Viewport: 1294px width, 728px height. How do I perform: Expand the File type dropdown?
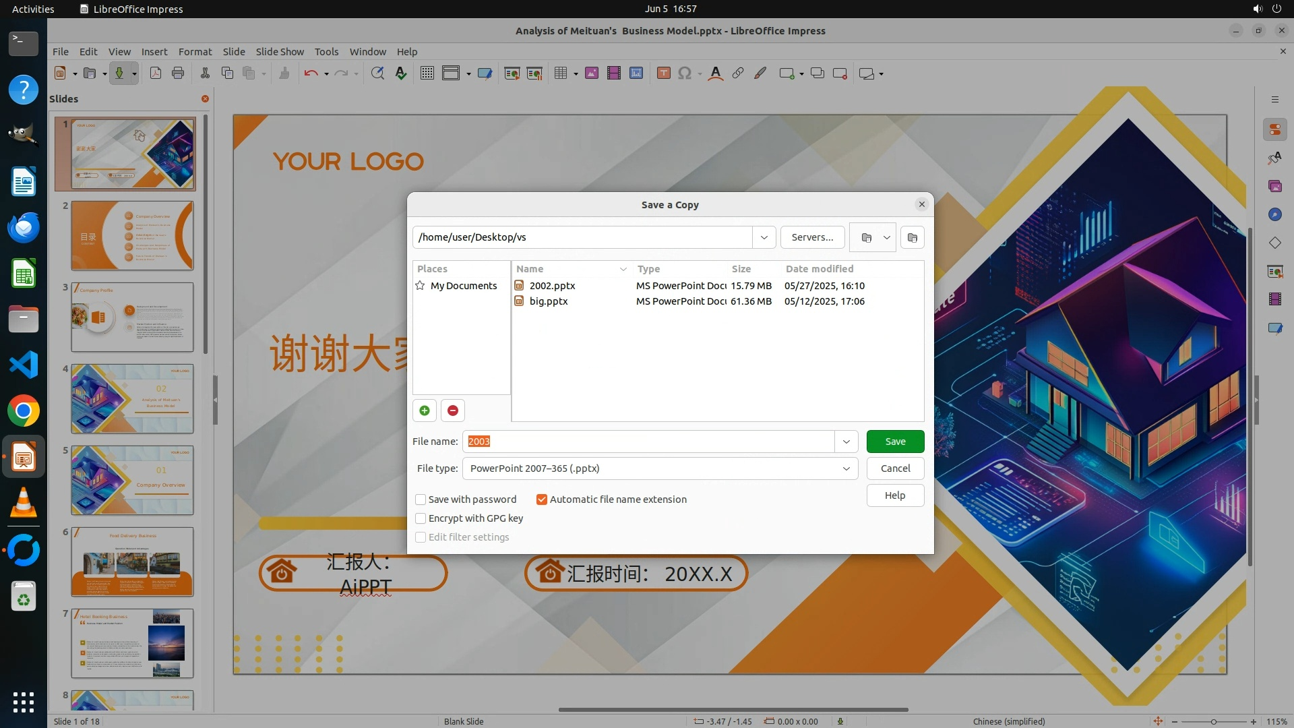point(846,468)
